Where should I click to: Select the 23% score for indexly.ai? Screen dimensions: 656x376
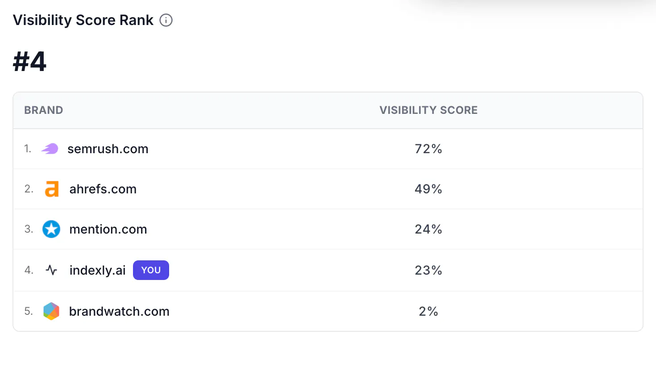(x=428, y=270)
